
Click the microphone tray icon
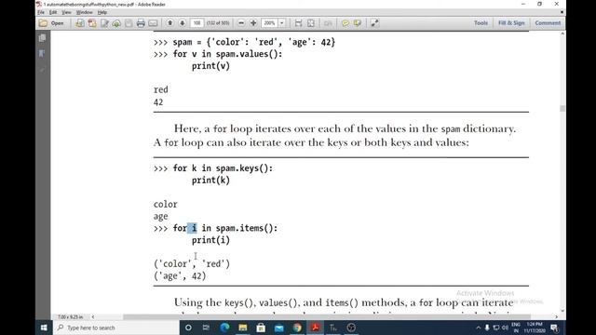click(x=487, y=328)
